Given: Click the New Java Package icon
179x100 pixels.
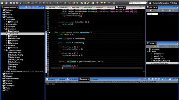Looking at the screenshot, I should 74,3.
